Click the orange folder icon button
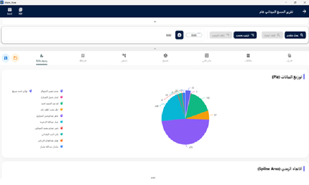The image size is (309, 185). point(15,58)
